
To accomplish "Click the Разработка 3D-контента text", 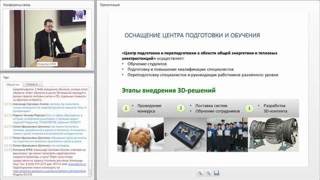I will click(x=275, y=108).
